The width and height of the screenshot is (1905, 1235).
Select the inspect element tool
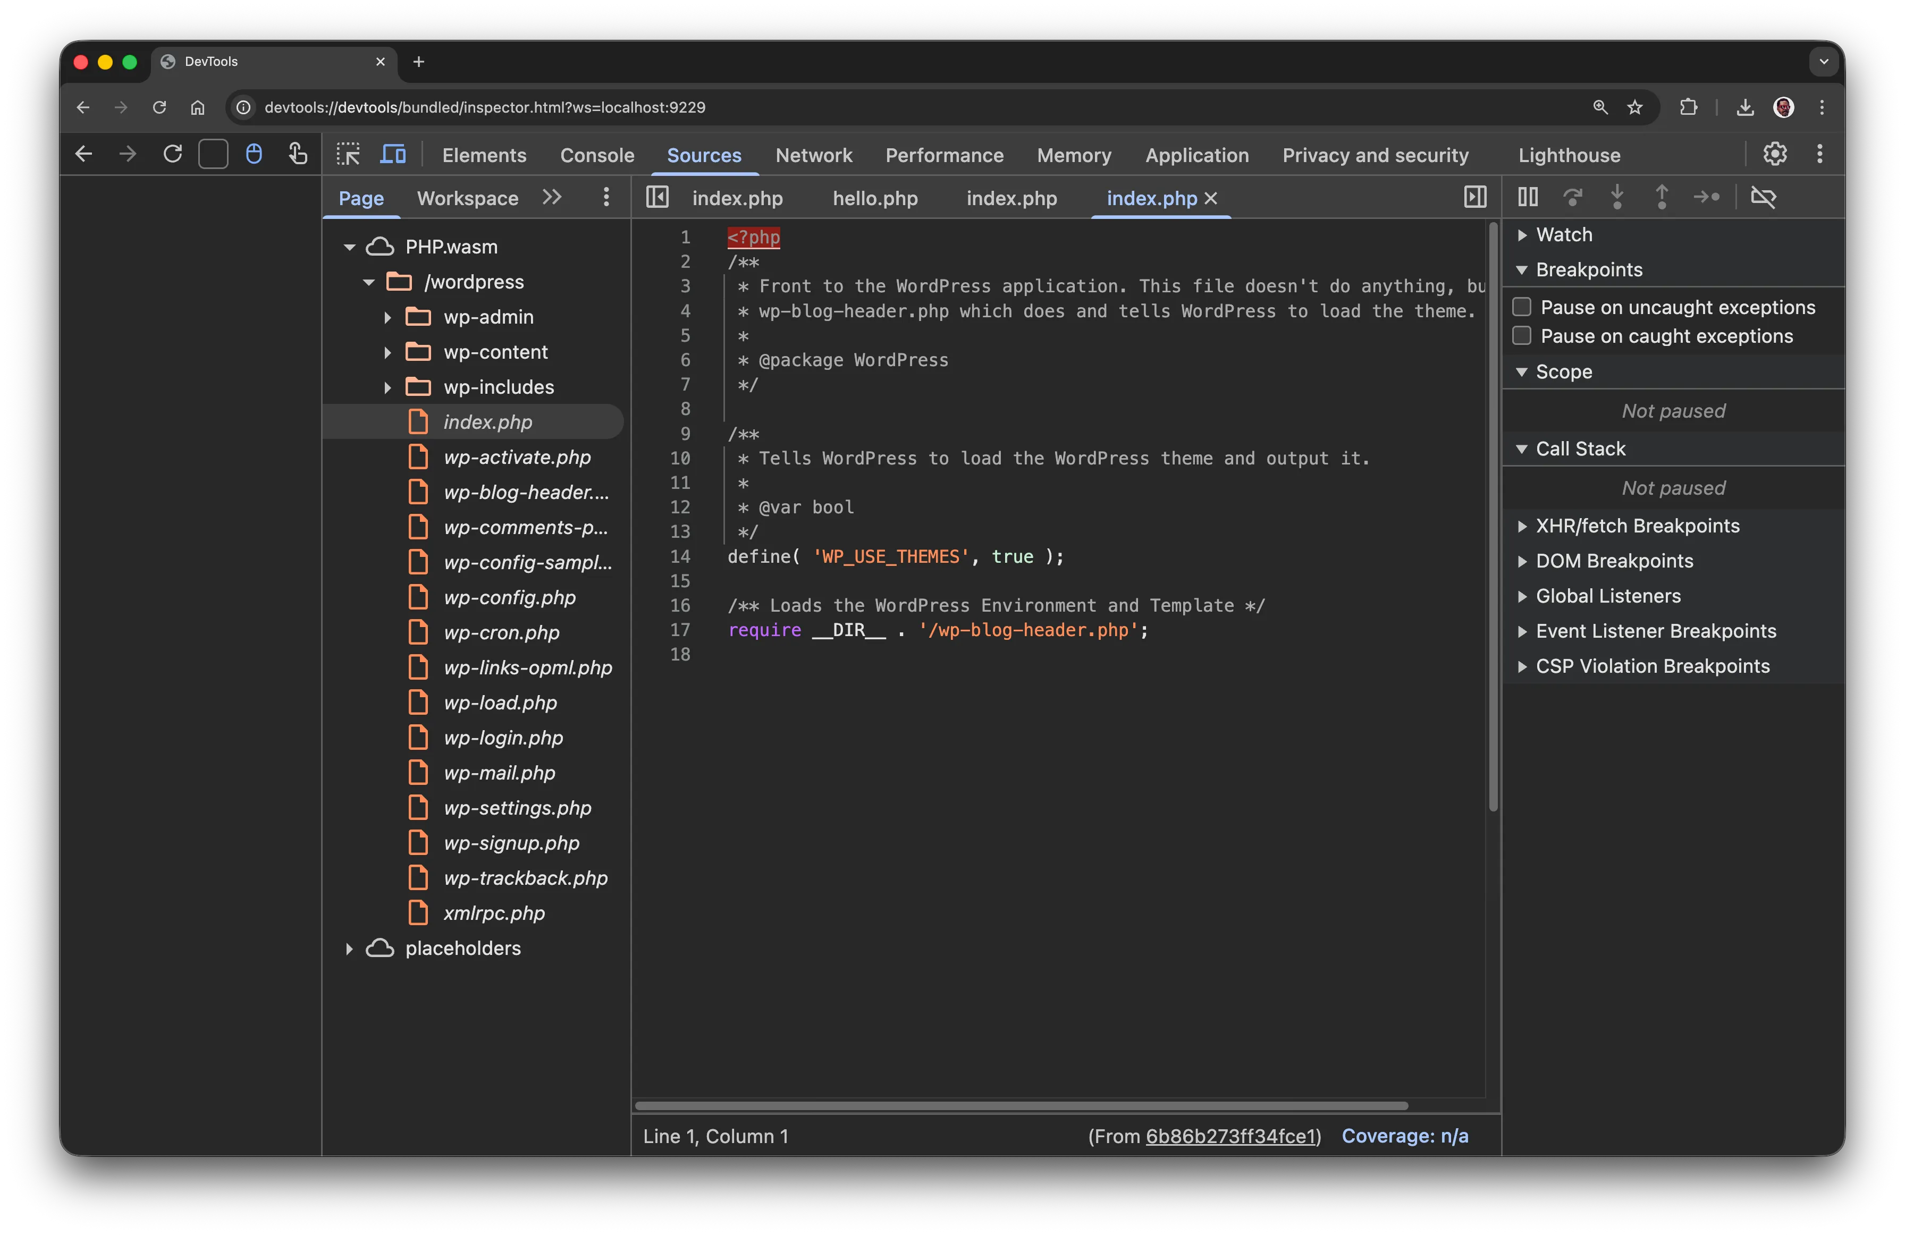[348, 154]
